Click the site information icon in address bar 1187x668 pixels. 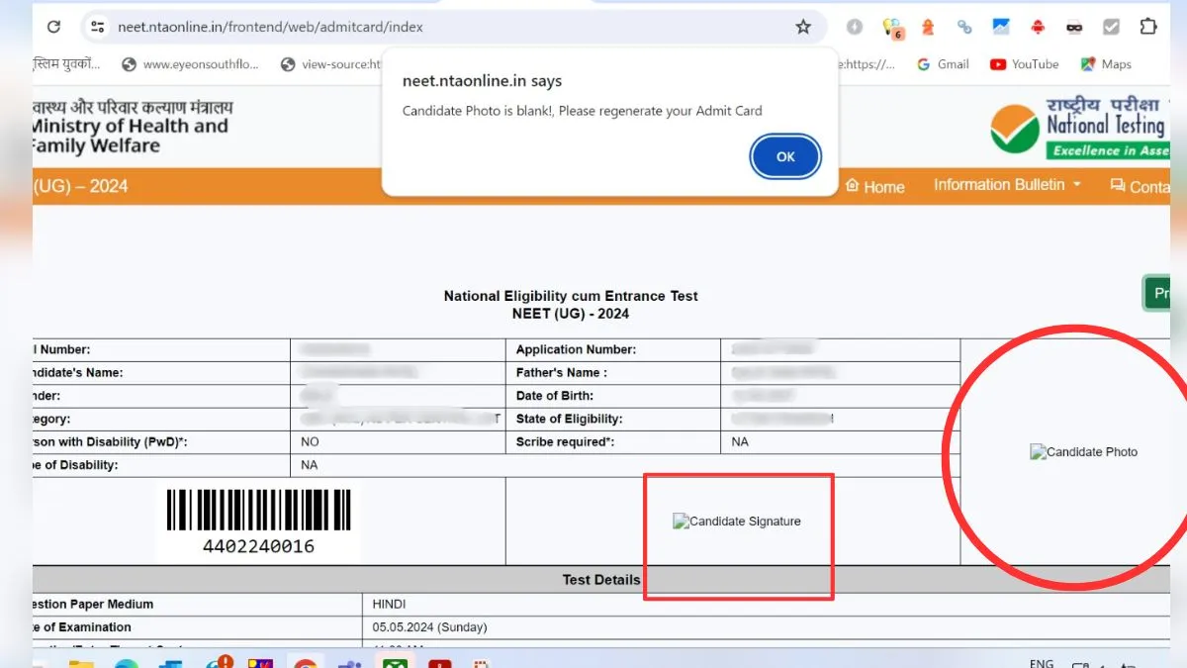pyautogui.click(x=97, y=27)
